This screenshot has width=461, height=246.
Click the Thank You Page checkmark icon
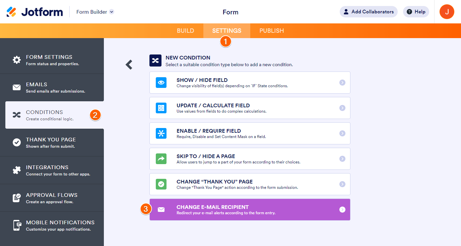[x=16, y=143]
